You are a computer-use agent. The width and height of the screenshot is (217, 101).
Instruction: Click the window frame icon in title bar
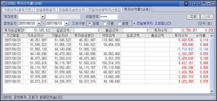click(x=182, y=4)
